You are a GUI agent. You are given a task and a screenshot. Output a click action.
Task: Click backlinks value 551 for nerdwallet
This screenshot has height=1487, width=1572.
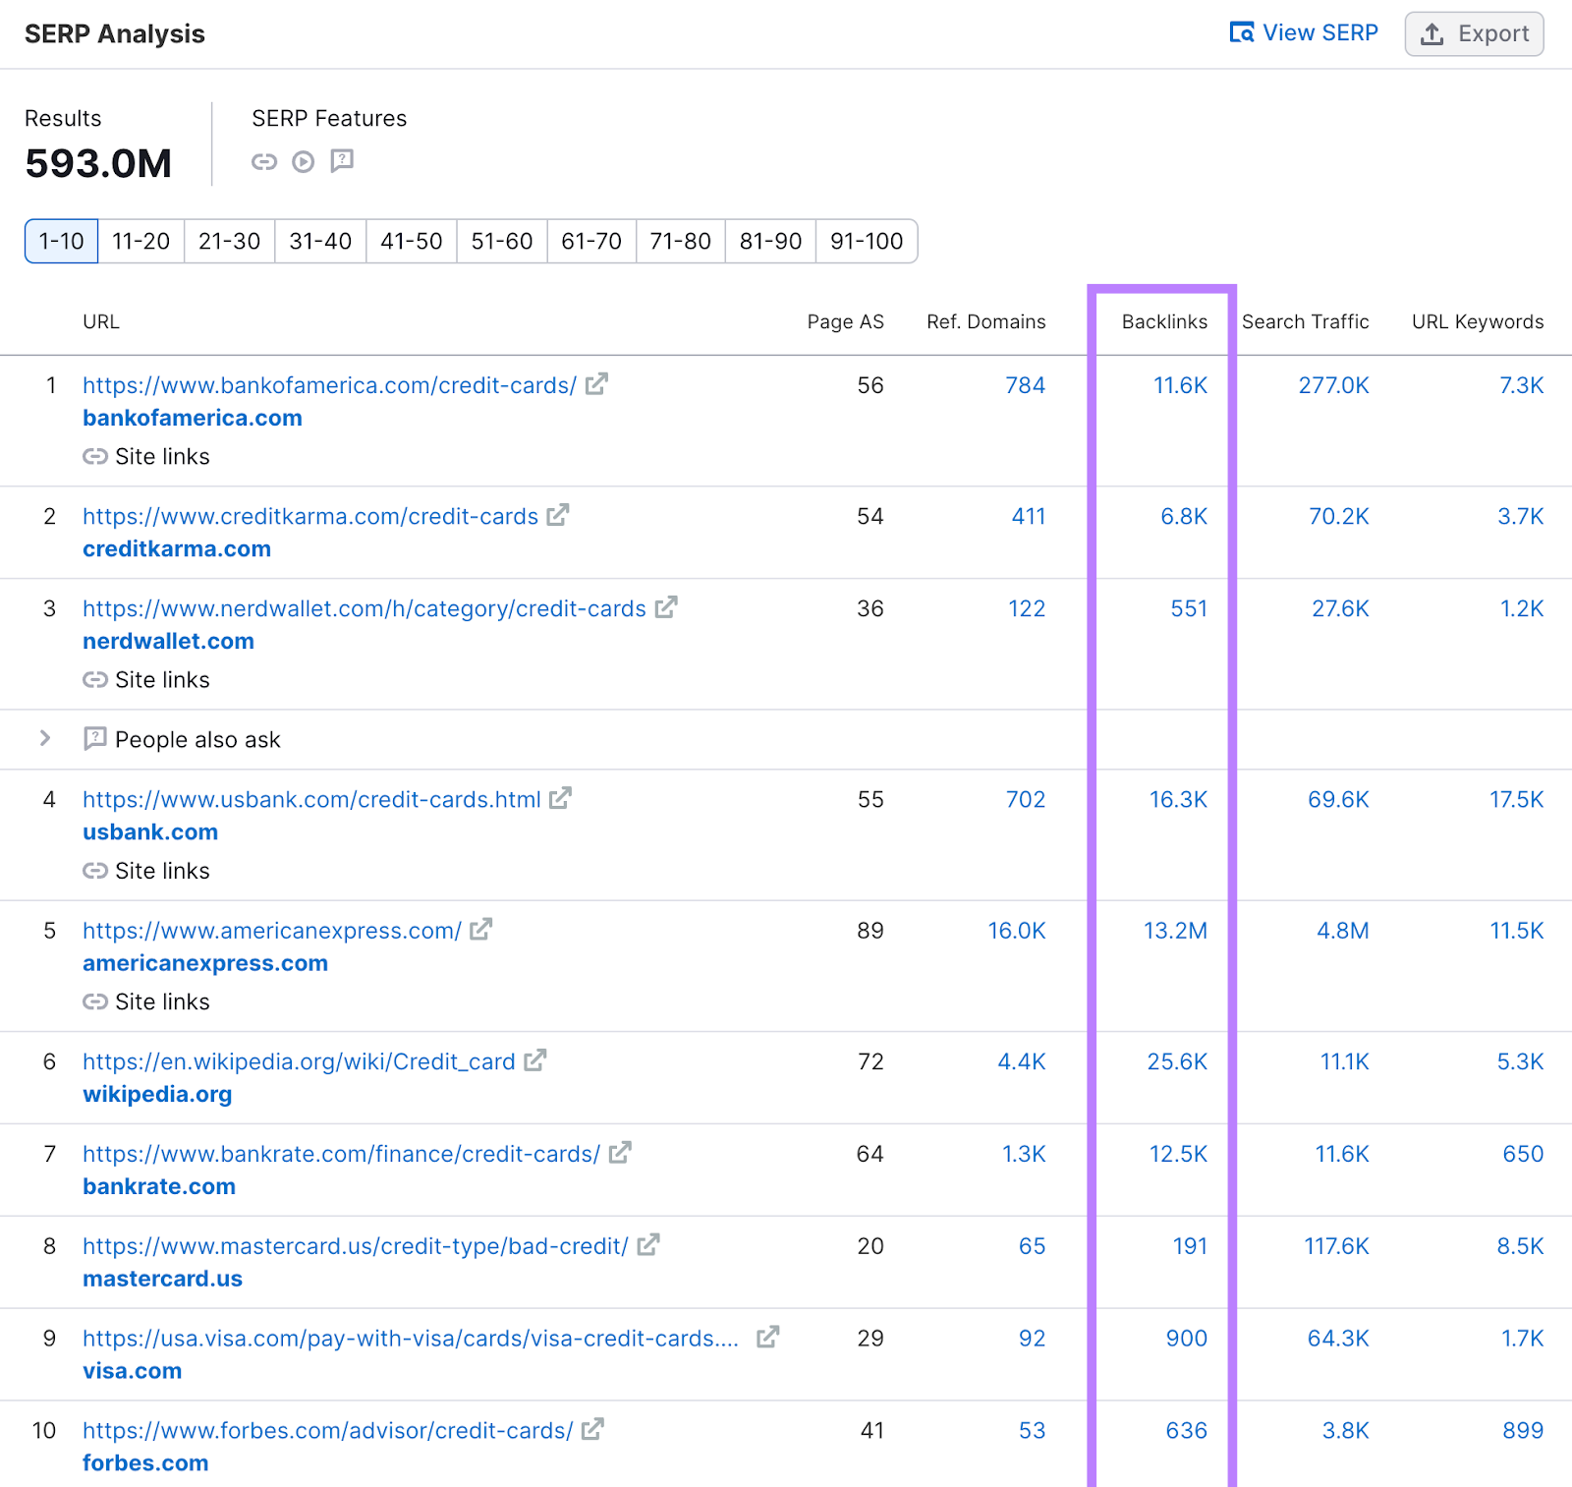coord(1189,608)
